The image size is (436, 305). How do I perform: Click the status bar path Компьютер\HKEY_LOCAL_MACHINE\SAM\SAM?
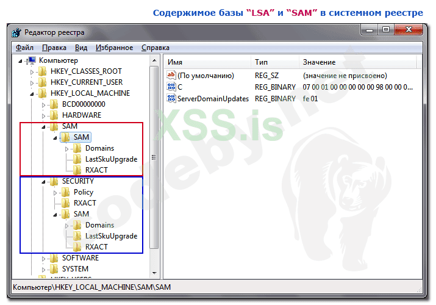coord(91,287)
